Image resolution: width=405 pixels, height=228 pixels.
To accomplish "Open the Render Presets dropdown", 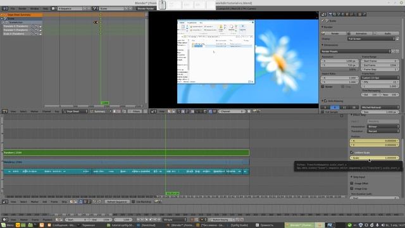I will 356,51.
